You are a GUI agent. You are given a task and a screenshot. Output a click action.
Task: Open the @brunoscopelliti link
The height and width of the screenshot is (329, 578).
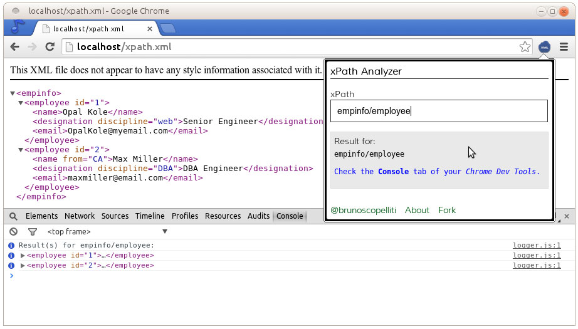tap(363, 211)
